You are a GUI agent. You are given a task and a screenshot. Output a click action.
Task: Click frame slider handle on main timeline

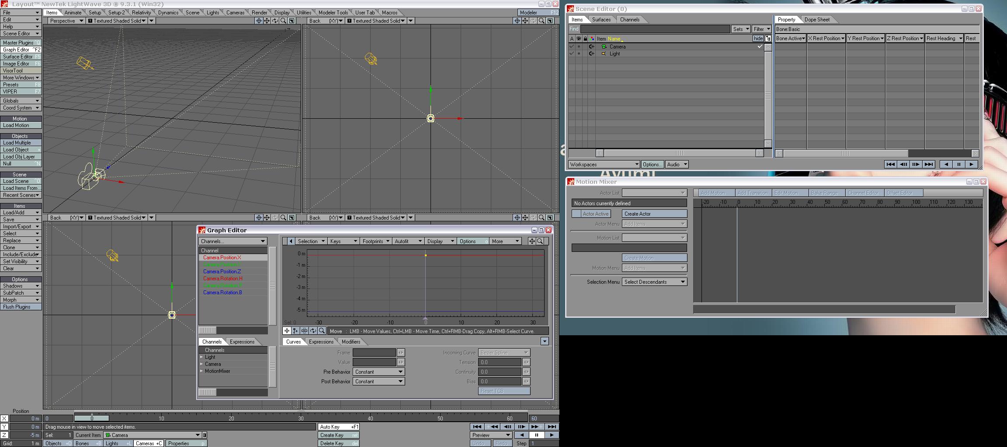click(92, 418)
